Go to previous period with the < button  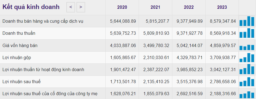tap(71, 7)
